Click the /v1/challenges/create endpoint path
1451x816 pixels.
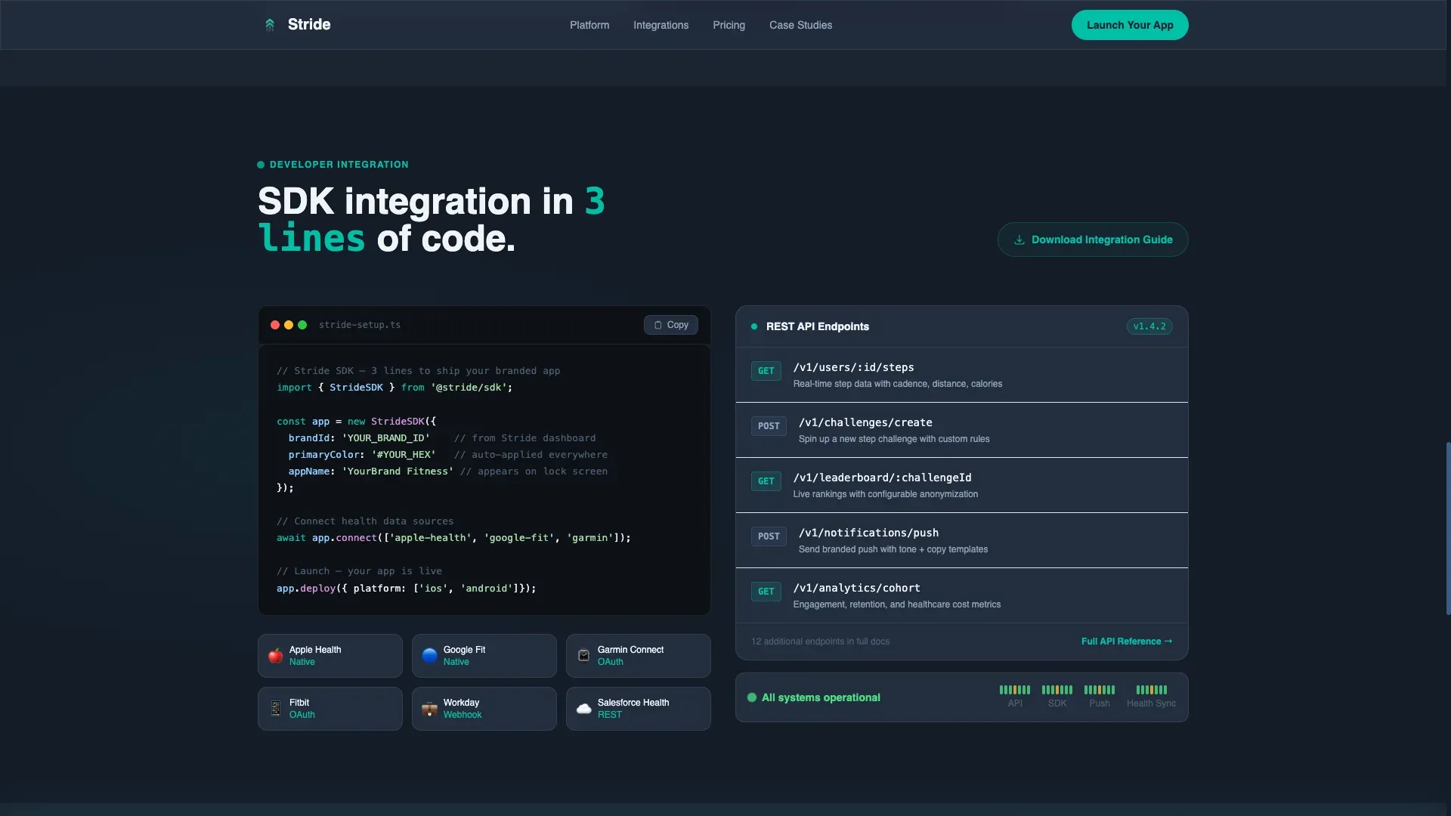[x=865, y=422]
